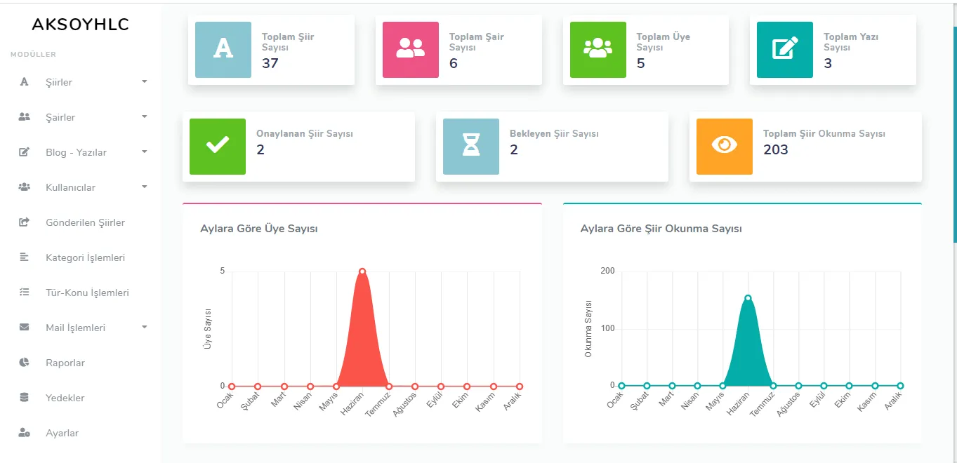Click the Mail İşlemleri envelope icon
Viewport: 957px width, 463px height.
[x=24, y=328]
